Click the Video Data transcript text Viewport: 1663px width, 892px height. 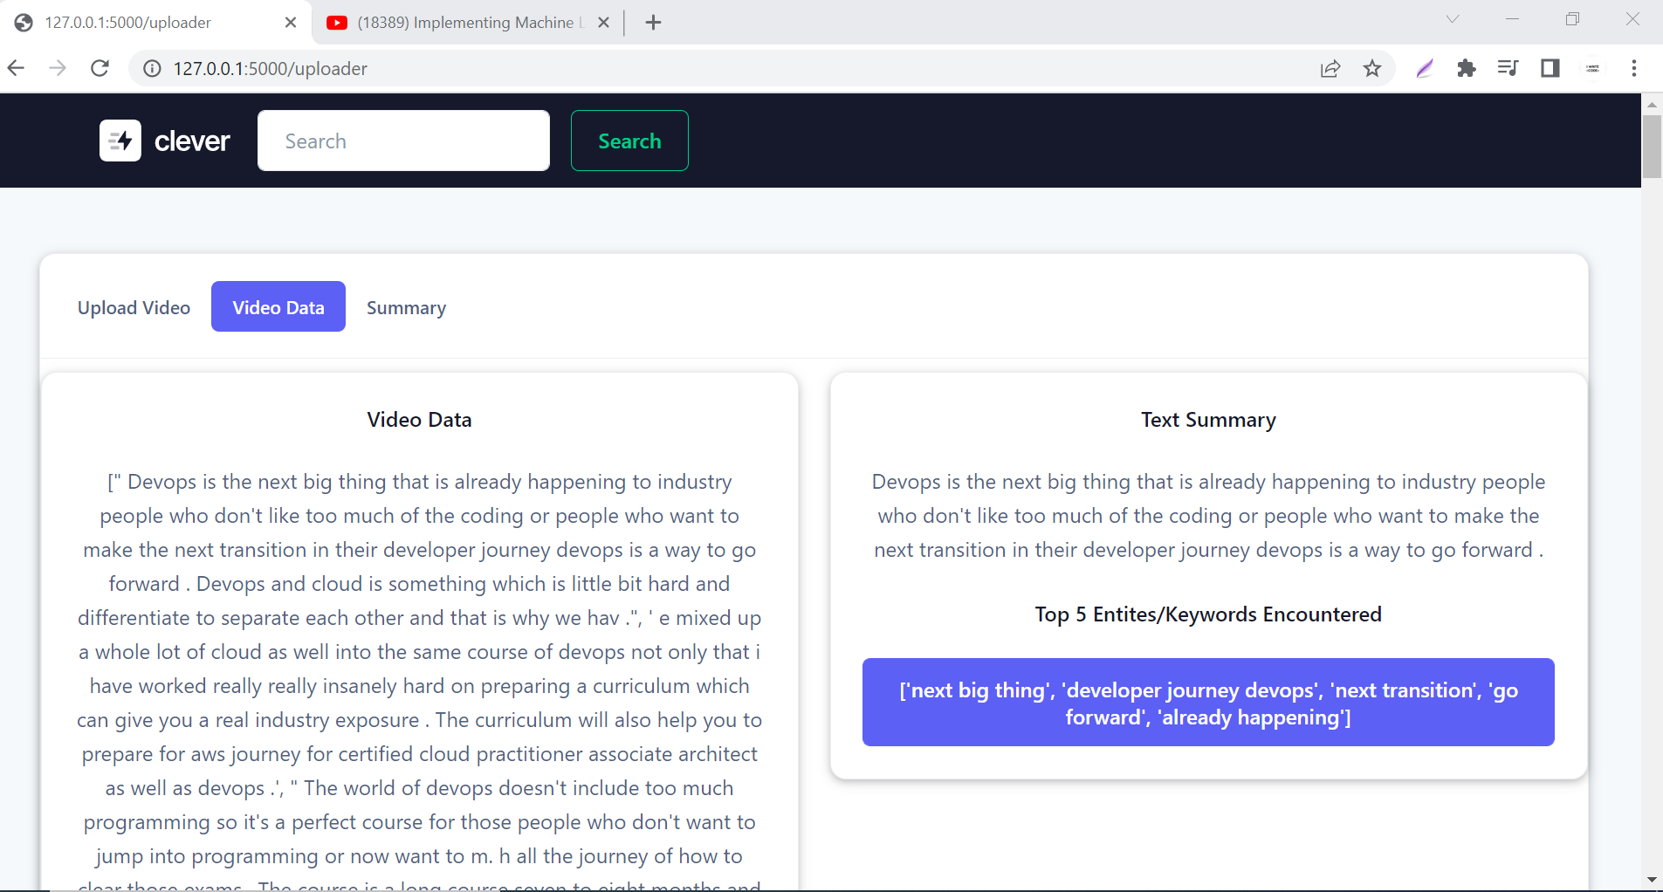tap(419, 681)
